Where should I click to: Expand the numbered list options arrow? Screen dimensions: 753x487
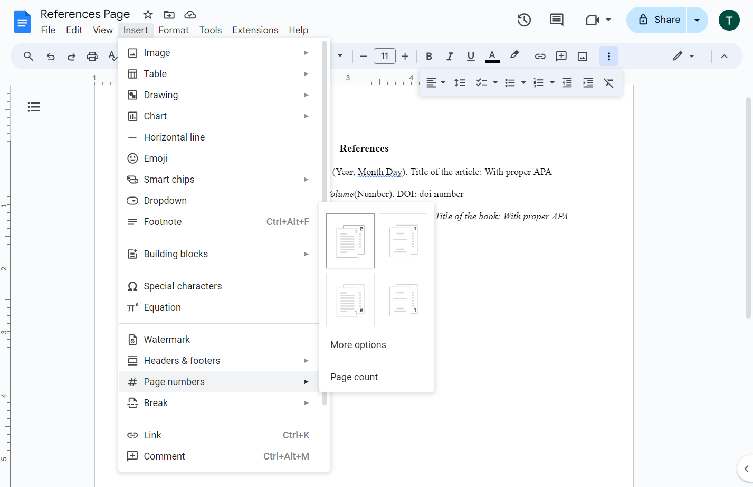pos(552,83)
